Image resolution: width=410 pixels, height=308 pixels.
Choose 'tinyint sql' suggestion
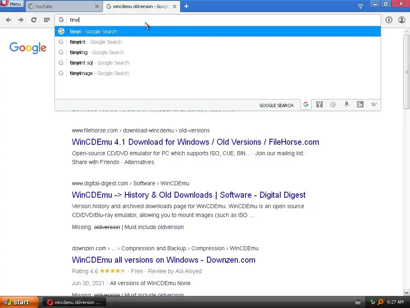(217, 63)
